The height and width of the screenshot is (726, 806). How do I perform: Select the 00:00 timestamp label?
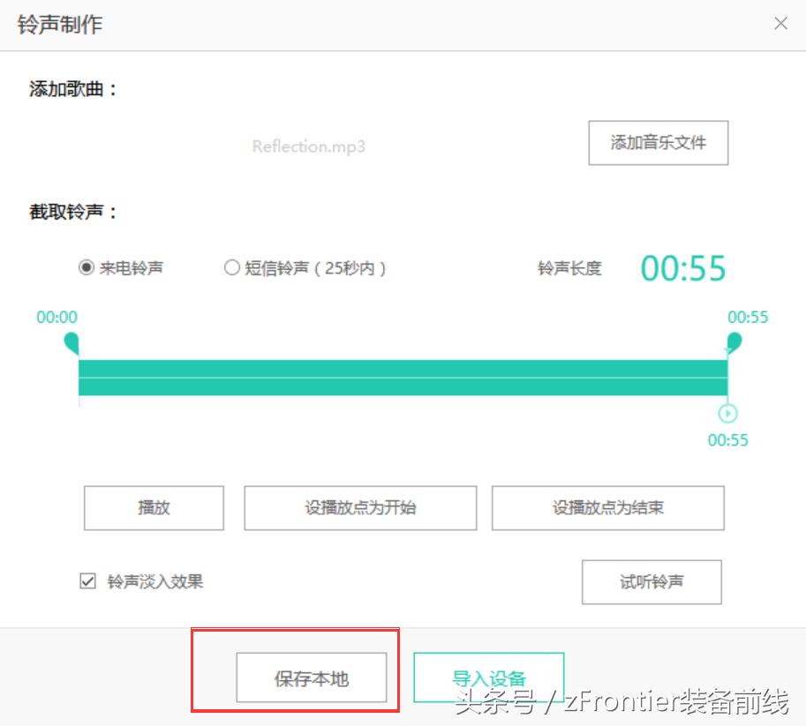pyautogui.click(x=55, y=317)
